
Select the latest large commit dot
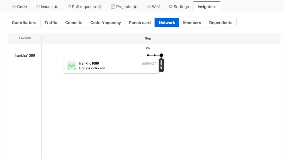tap(161, 55)
